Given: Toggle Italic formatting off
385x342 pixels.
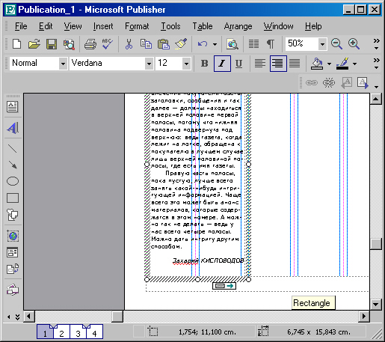Looking at the screenshot, I should tap(222, 64).
